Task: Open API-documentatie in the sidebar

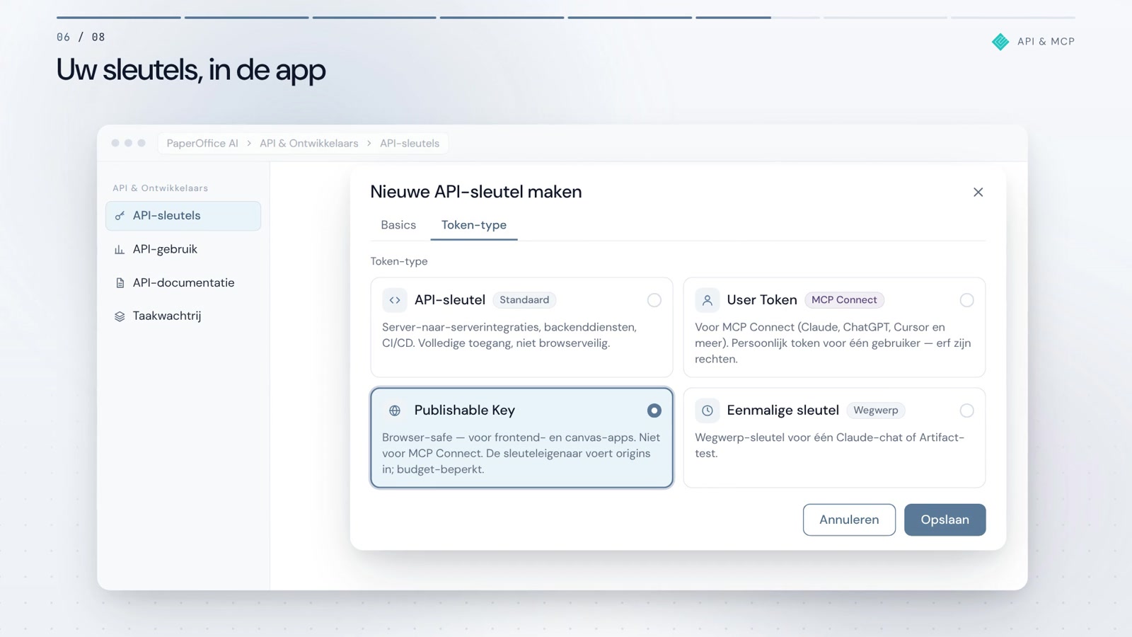Action: click(183, 282)
